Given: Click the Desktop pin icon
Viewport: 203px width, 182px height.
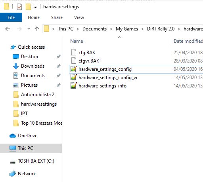Looking at the screenshot, I should coord(59,57).
